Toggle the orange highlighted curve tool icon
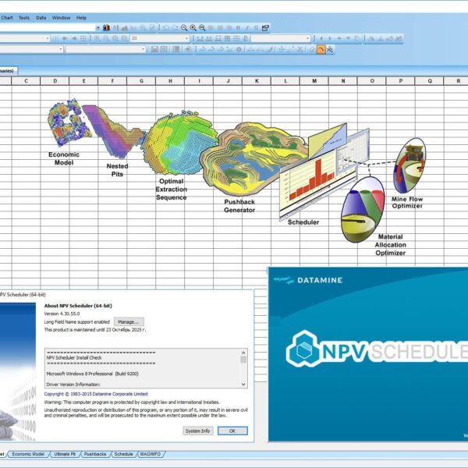The image size is (468, 468). pyautogui.click(x=321, y=49)
